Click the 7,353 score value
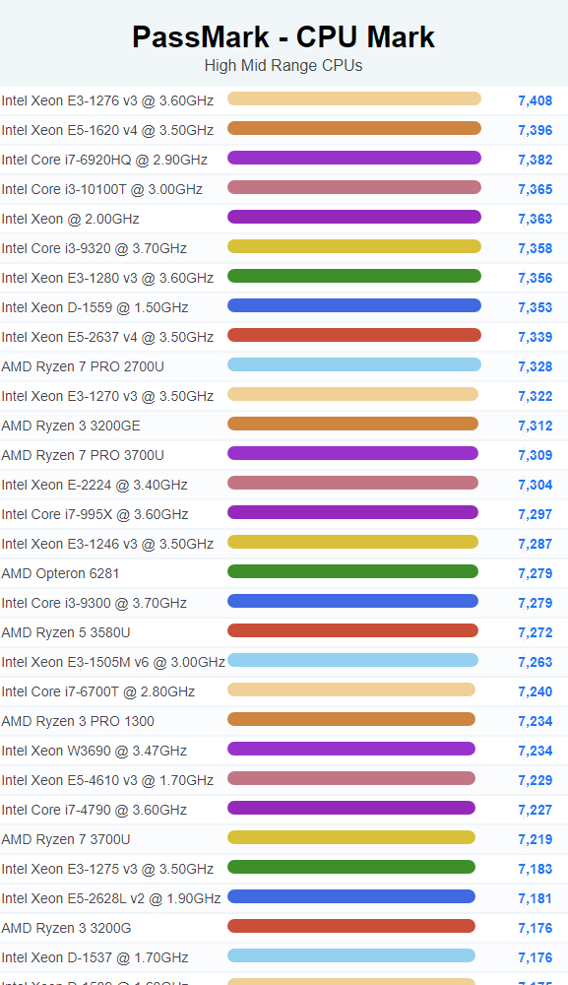The image size is (568, 985). [x=536, y=307]
